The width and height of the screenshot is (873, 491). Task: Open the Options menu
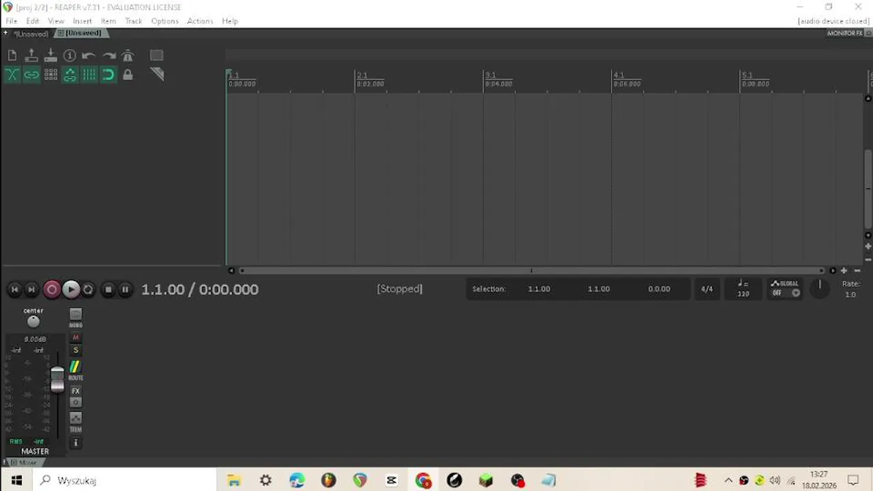point(165,21)
